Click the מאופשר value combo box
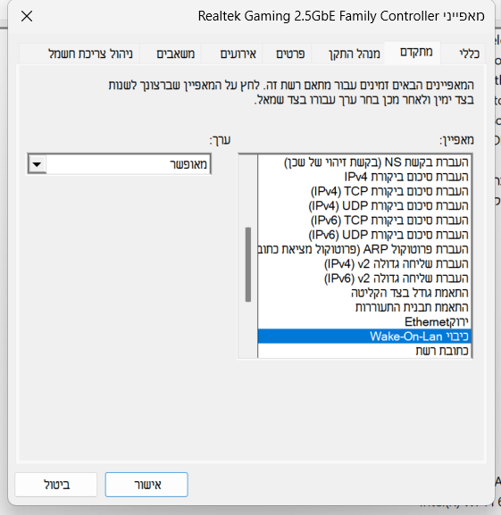Screen dimensions: 501x515 pyautogui.click(x=119, y=164)
